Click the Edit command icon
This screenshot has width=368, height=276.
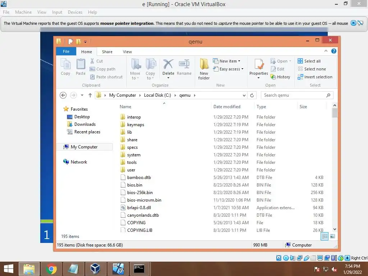[273, 69]
